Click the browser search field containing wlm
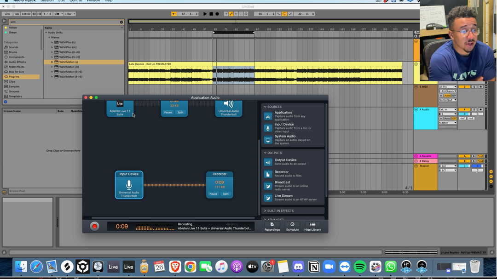This screenshot has width=497, height=279. pyautogui.click(x=64, y=22)
